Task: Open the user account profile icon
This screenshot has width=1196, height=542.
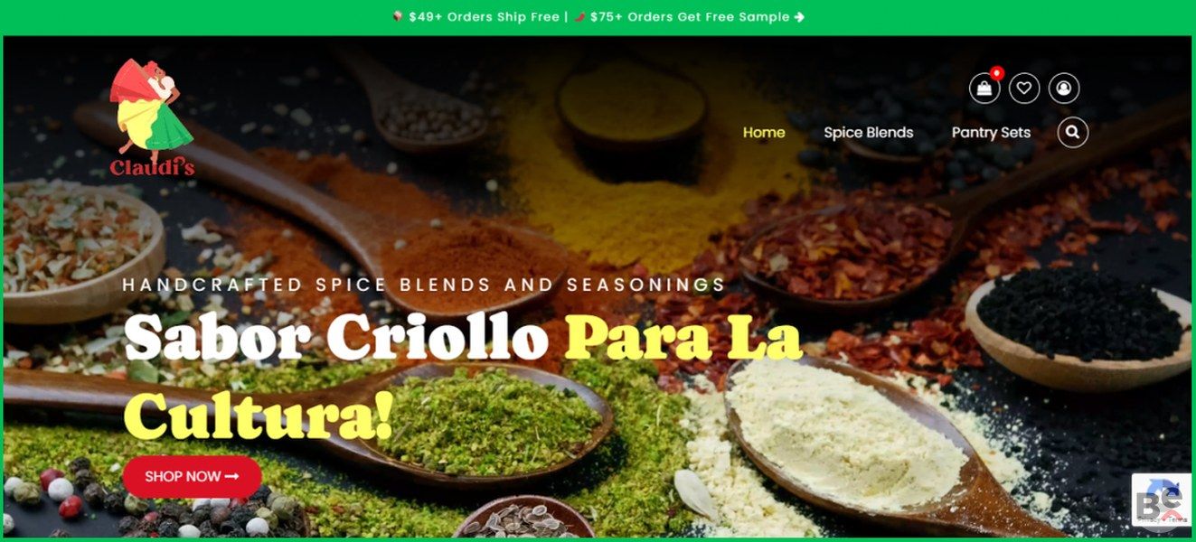Action: pyautogui.click(x=1064, y=88)
